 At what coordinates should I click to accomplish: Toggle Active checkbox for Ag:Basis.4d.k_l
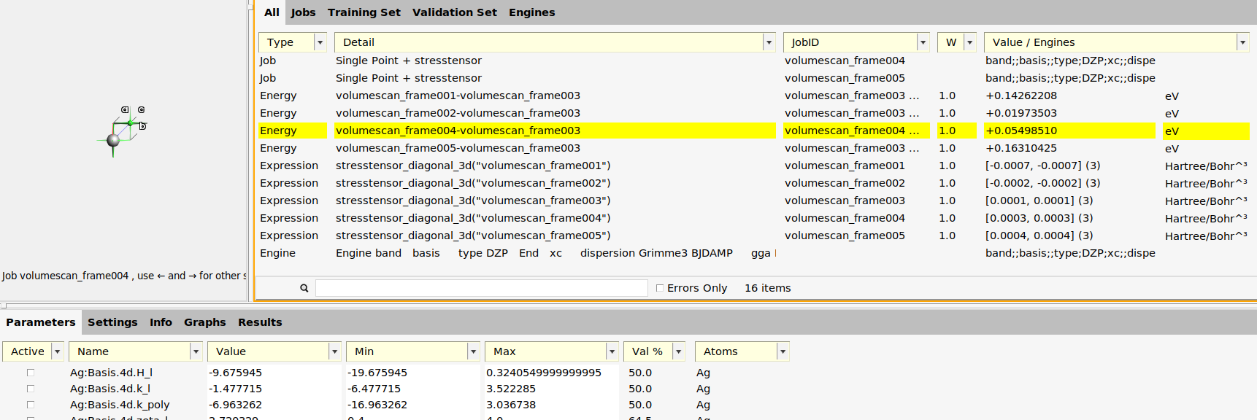[31, 389]
